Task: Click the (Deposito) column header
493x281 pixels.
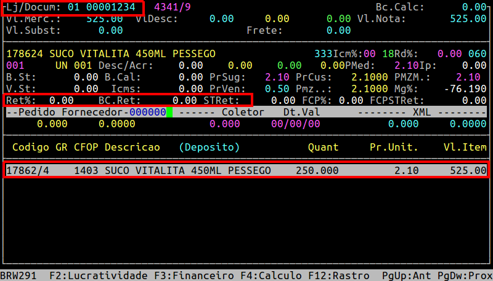Action: click(x=210, y=148)
